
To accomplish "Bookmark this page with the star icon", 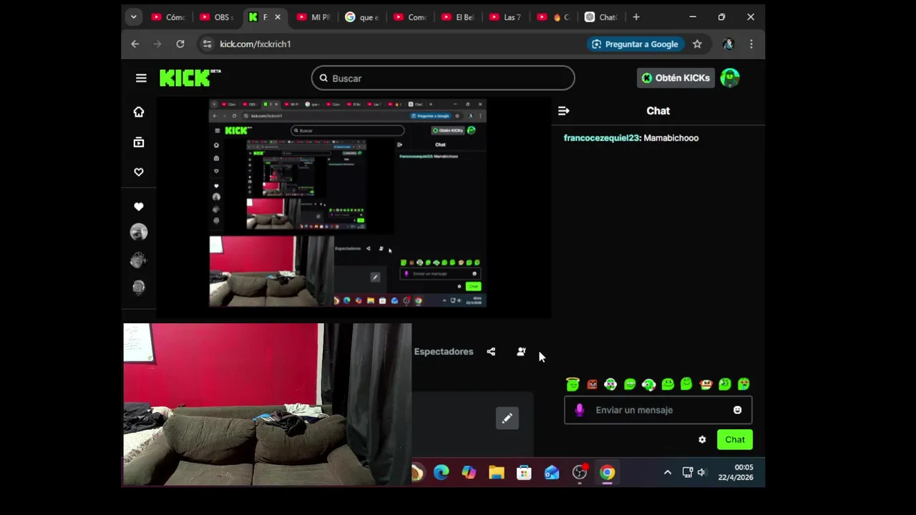I will click(x=697, y=44).
